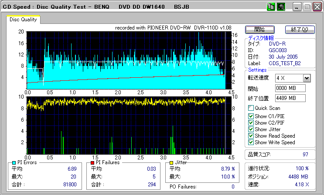The width and height of the screenshot is (324, 195).
Task: Uncheck Show C1/PIE option
Action: pos(251,116)
